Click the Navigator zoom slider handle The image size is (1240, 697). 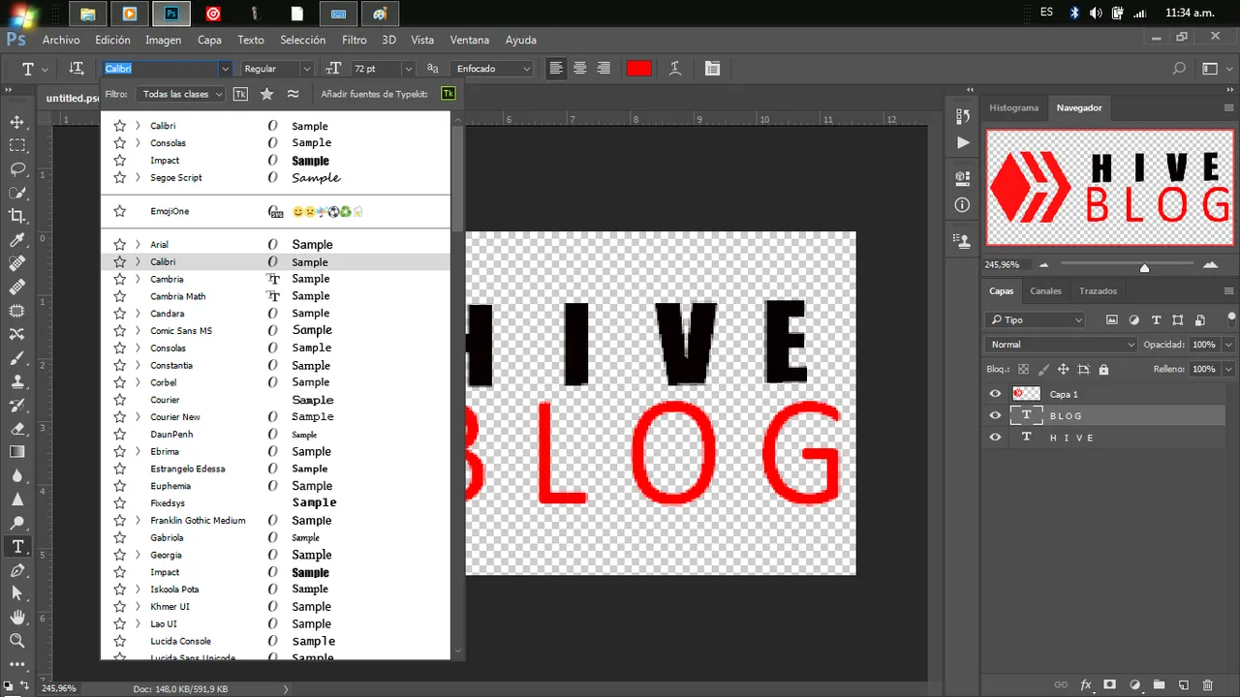pyautogui.click(x=1144, y=267)
